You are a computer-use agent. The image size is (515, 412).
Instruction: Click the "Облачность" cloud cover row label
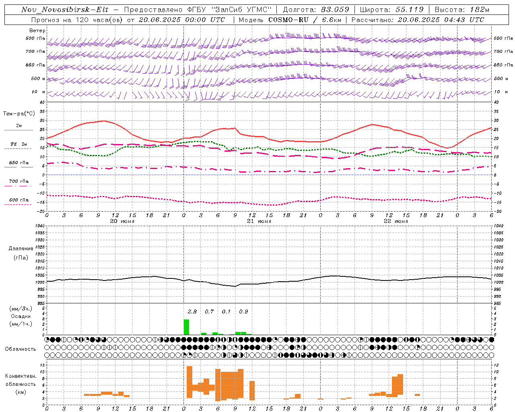pyautogui.click(x=21, y=349)
